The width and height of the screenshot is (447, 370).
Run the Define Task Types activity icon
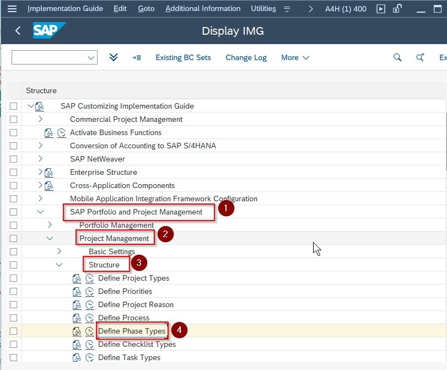point(89,357)
